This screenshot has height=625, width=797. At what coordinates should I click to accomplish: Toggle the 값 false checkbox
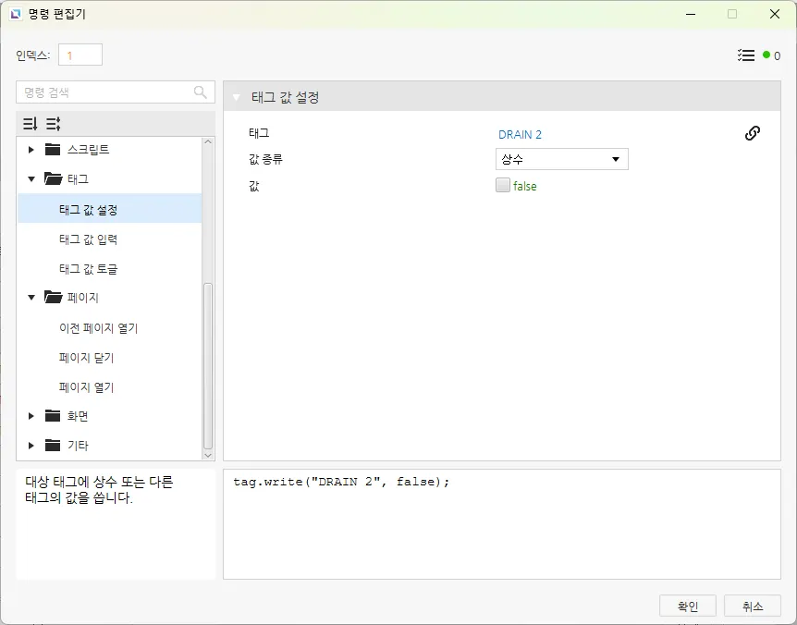click(x=503, y=185)
